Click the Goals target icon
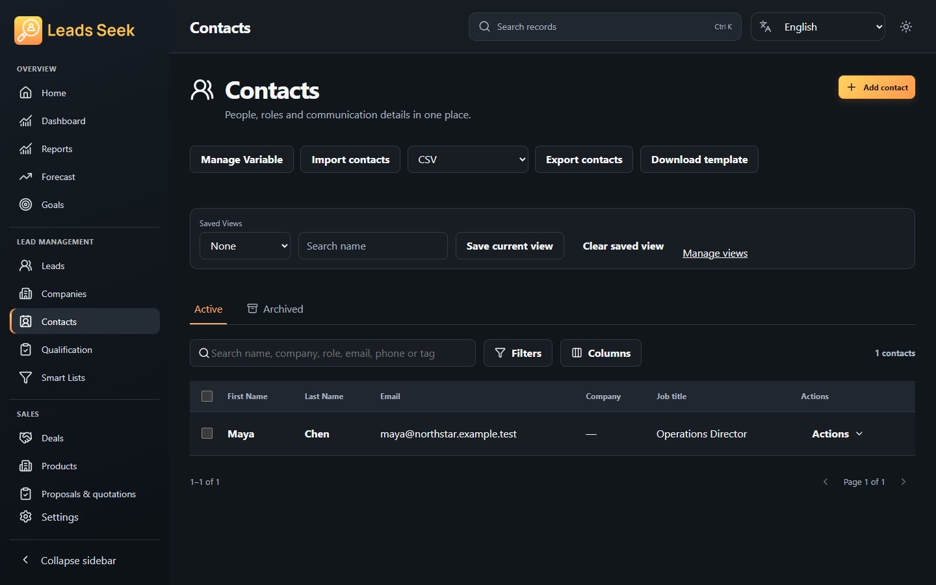The image size is (936, 585). click(25, 205)
